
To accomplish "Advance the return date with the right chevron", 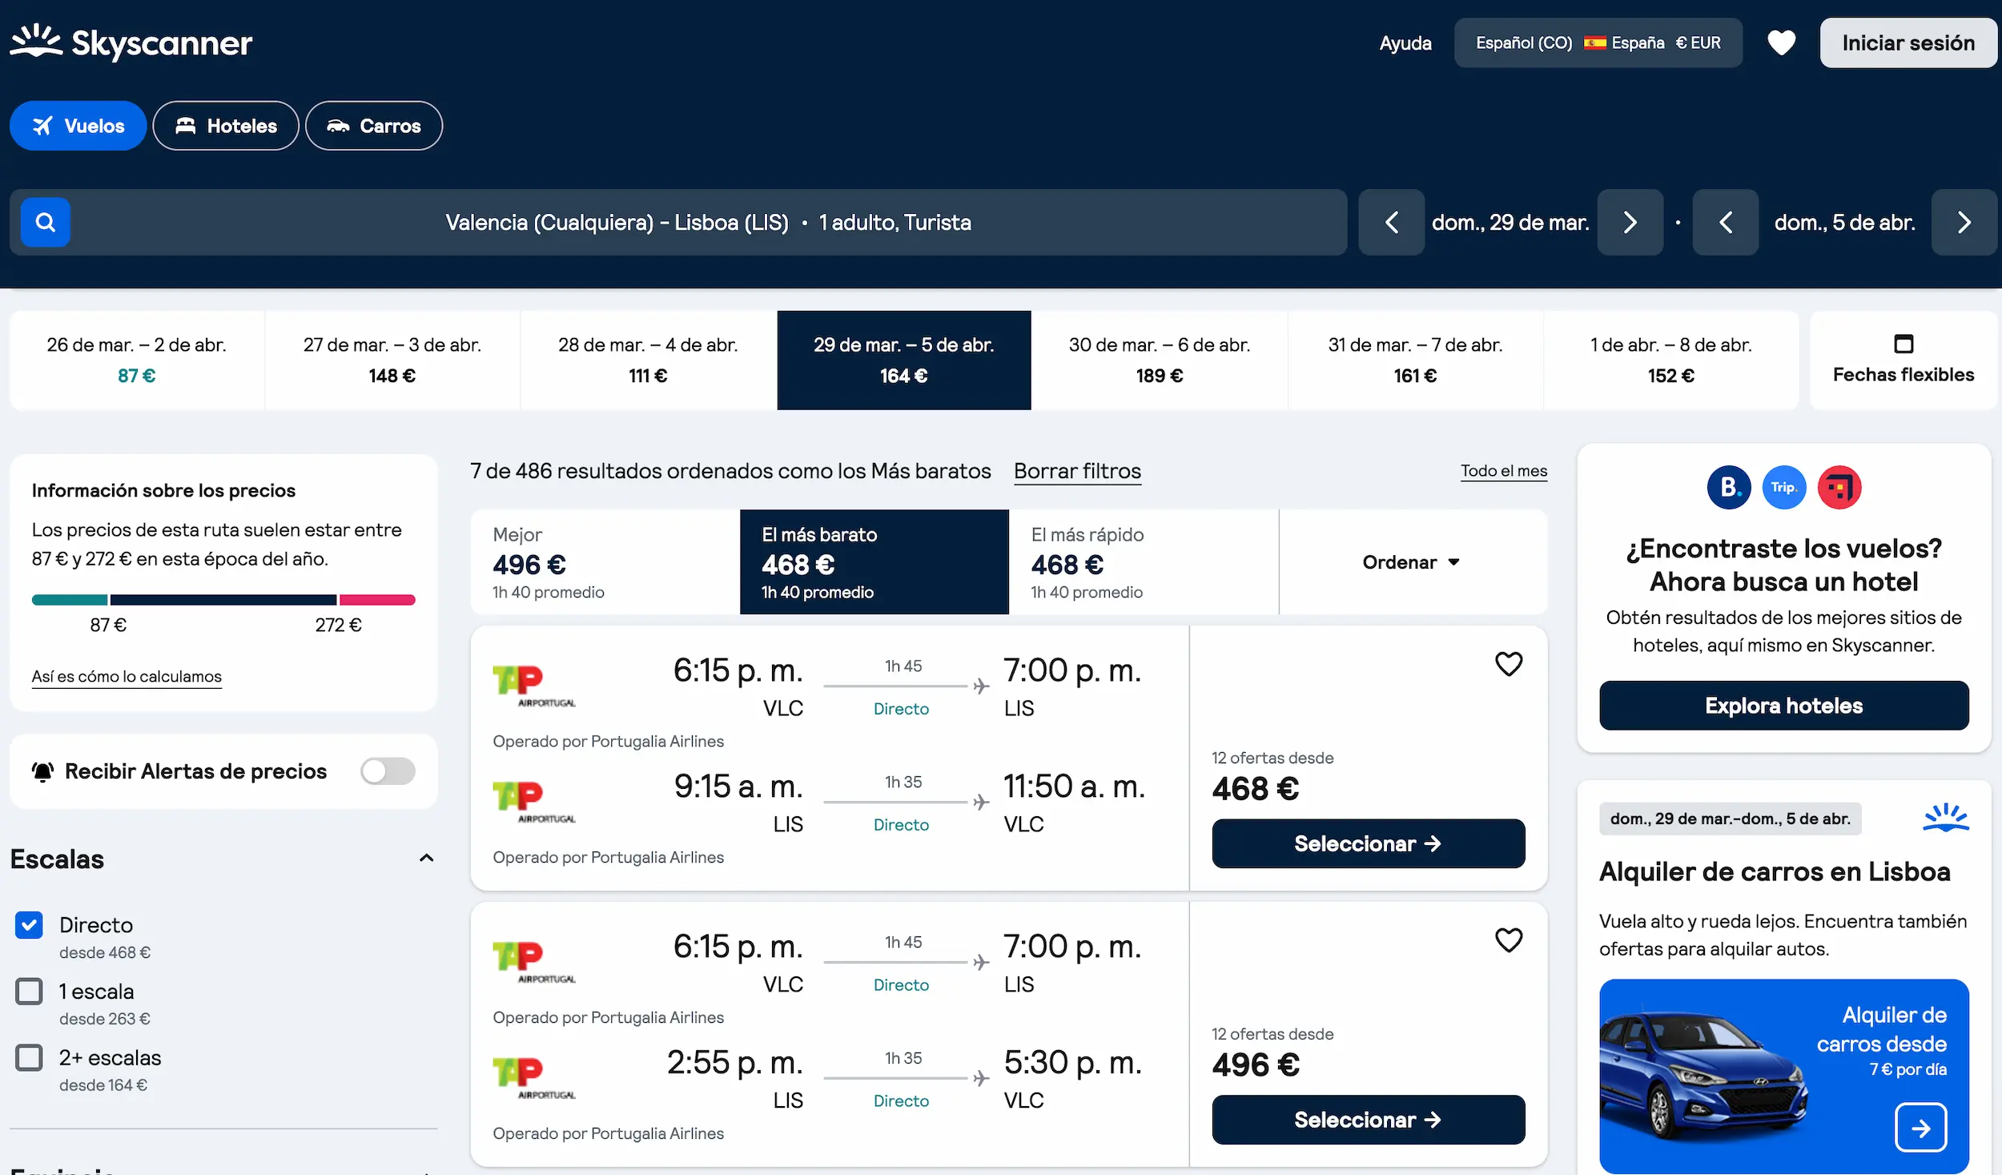I will coord(1963,222).
